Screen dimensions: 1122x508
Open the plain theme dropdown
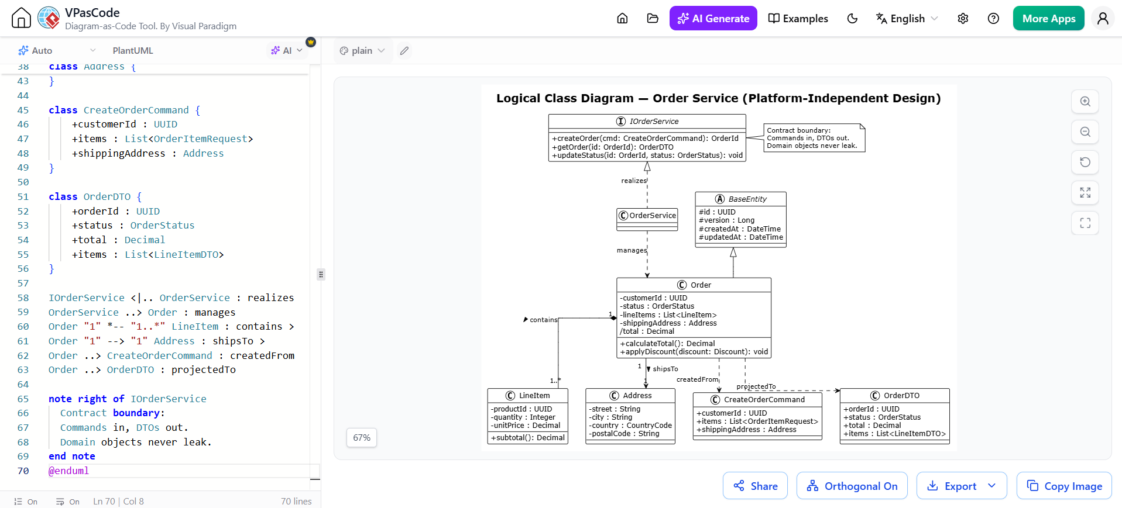pos(362,51)
